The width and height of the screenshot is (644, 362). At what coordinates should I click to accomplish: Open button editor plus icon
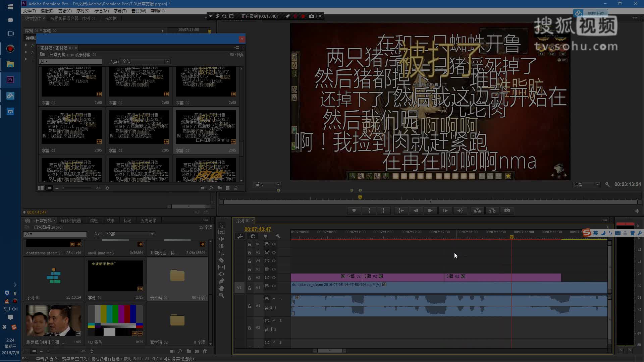[637, 211]
